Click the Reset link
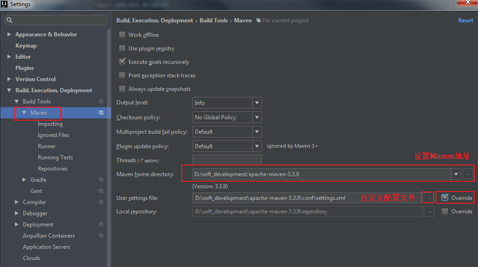This screenshot has height=267, width=478. pos(465,21)
